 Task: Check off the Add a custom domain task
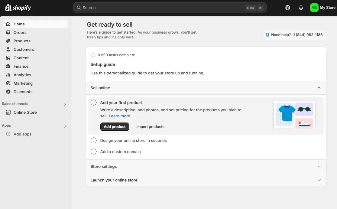[94, 151]
